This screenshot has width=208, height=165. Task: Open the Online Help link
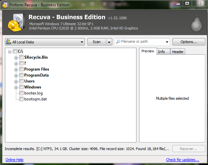[15, 160]
